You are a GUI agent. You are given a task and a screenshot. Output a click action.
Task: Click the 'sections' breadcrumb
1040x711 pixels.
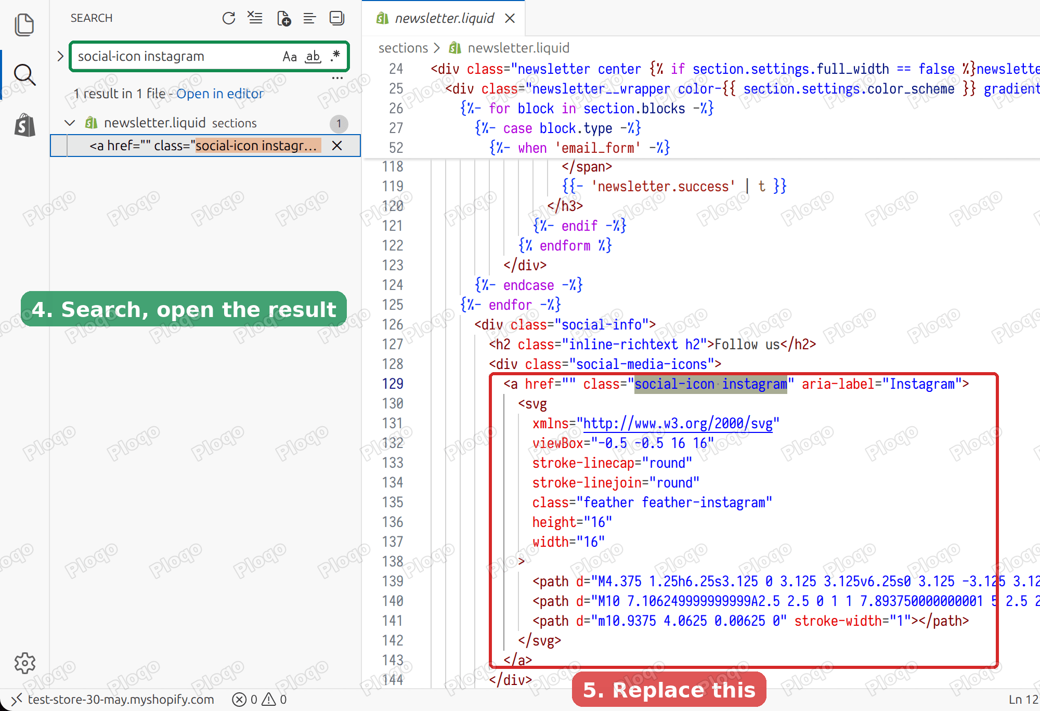tap(403, 48)
